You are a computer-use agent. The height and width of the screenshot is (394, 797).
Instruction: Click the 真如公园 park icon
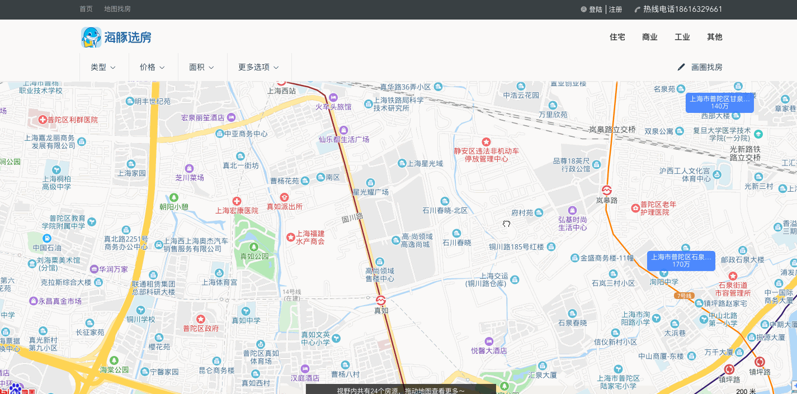(254, 246)
